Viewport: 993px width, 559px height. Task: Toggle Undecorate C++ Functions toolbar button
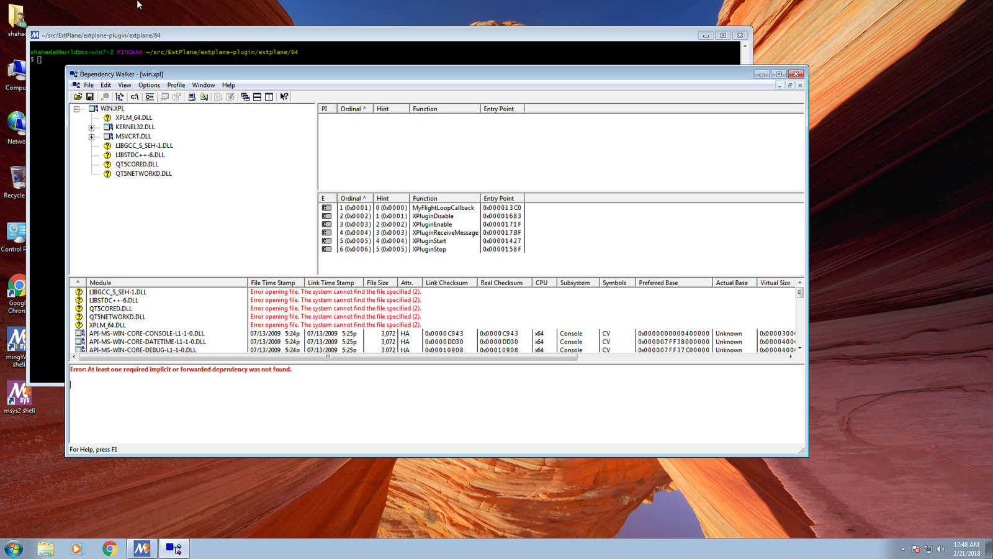coord(150,97)
